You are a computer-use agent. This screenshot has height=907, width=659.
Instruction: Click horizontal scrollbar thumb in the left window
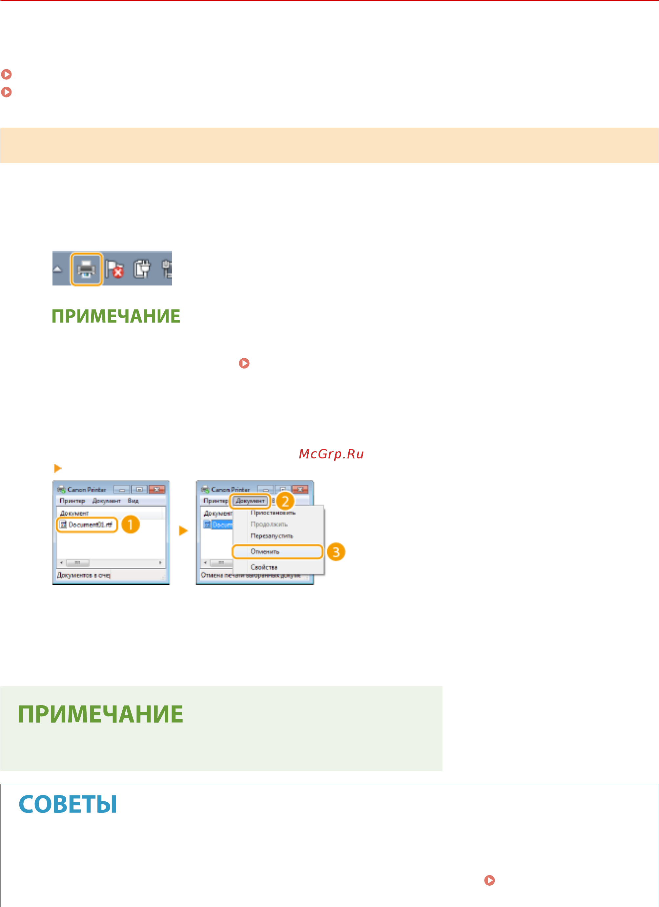(x=77, y=563)
